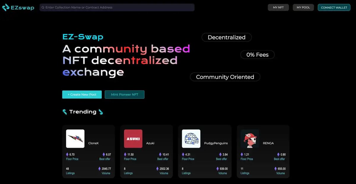Screen dimensions: 356x184
Task: Select the CloneX collection name
Action: (x=93, y=143)
